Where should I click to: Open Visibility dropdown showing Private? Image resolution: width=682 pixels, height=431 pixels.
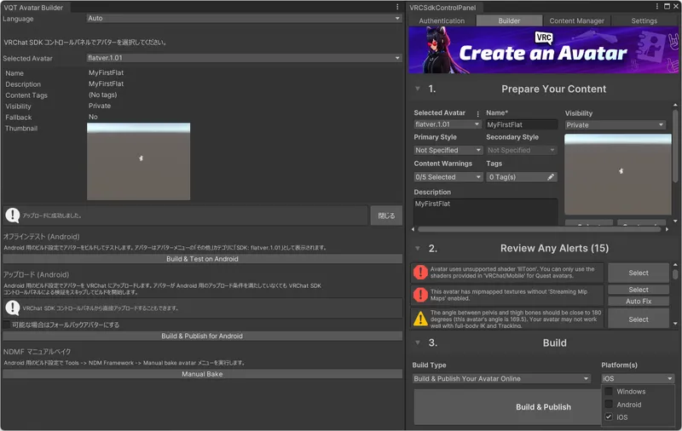click(x=615, y=124)
